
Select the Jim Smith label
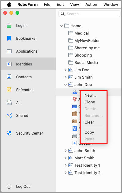(x=84, y=77)
